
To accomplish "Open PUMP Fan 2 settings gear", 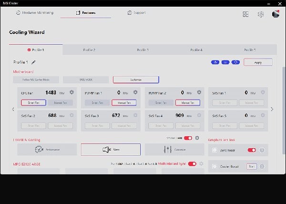I will (199, 92).
